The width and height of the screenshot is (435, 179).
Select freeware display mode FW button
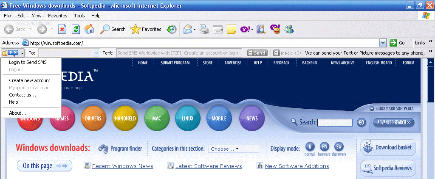pyautogui.click(x=324, y=147)
